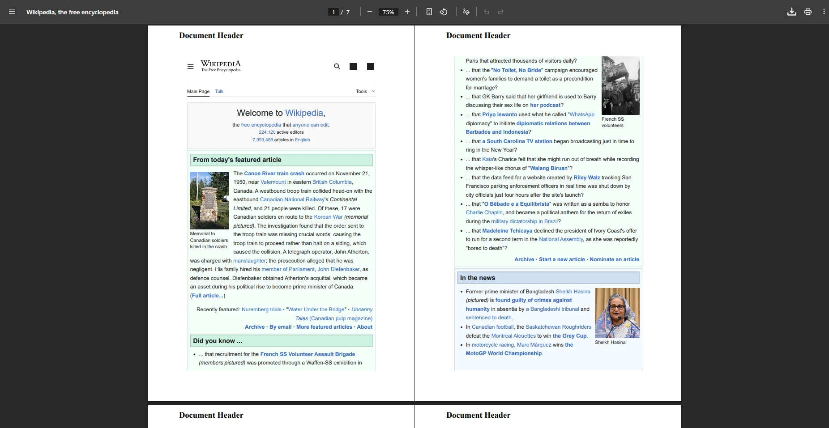
Task: Click the page number input field
Action: pos(333,12)
